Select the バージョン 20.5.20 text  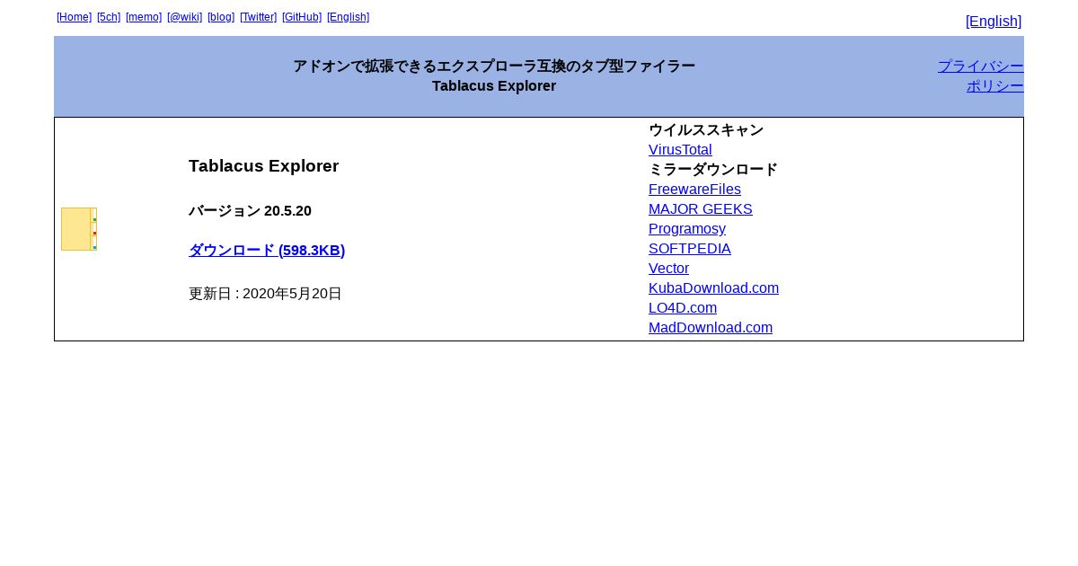[x=250, y=211]
